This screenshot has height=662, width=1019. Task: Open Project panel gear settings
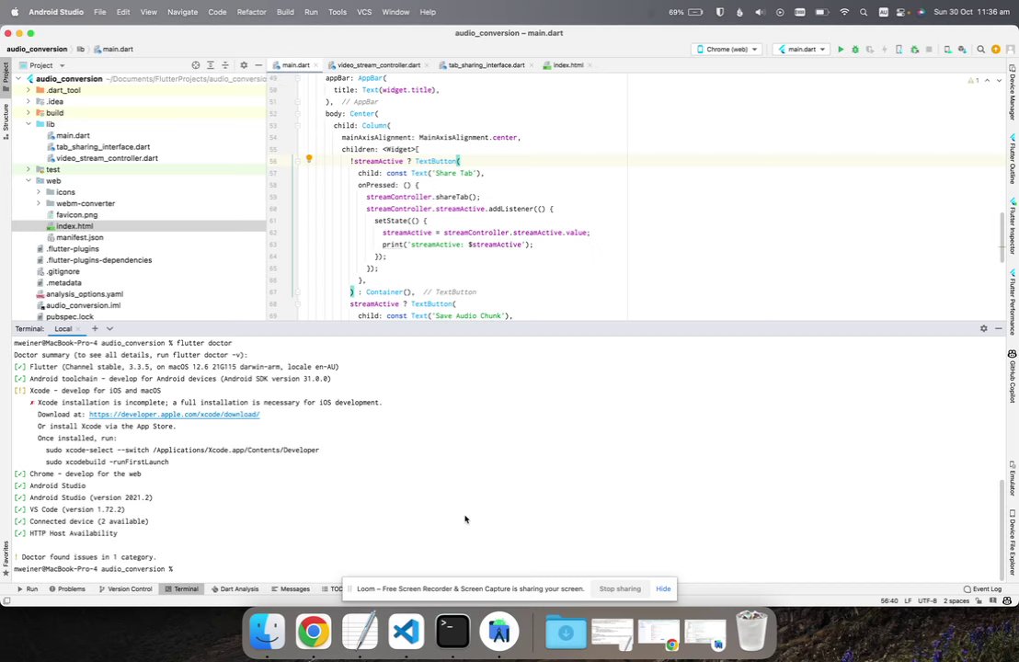243,65
